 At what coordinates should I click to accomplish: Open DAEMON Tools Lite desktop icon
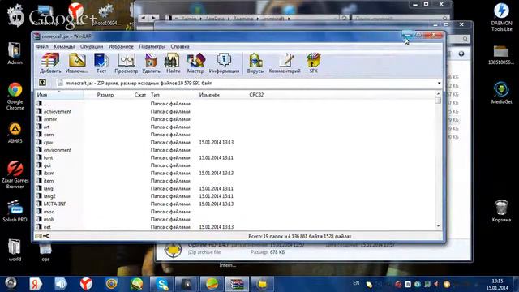click(x=501, y=17)
